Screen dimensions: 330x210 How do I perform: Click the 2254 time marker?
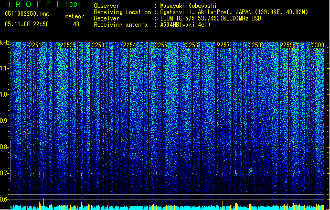click(130, 45)
